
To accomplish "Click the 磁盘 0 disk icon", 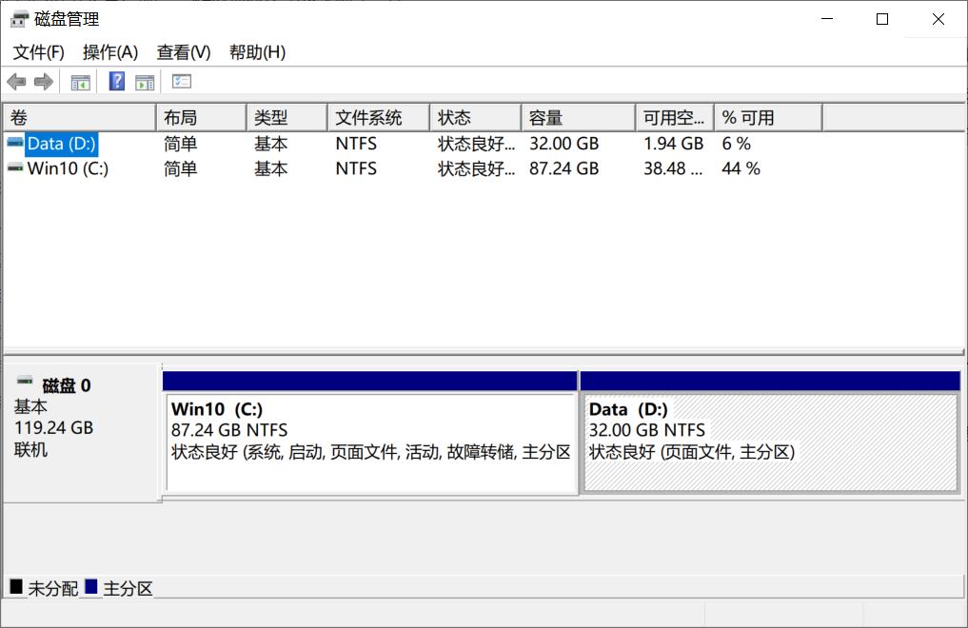I will click(x=25, y=382).
